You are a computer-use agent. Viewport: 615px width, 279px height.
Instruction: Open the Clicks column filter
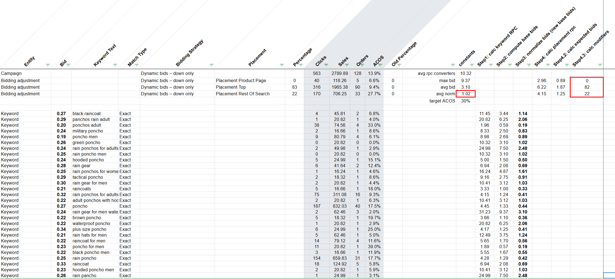326,65
